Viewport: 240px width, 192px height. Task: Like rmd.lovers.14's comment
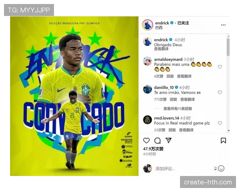(x=220, y=123)
